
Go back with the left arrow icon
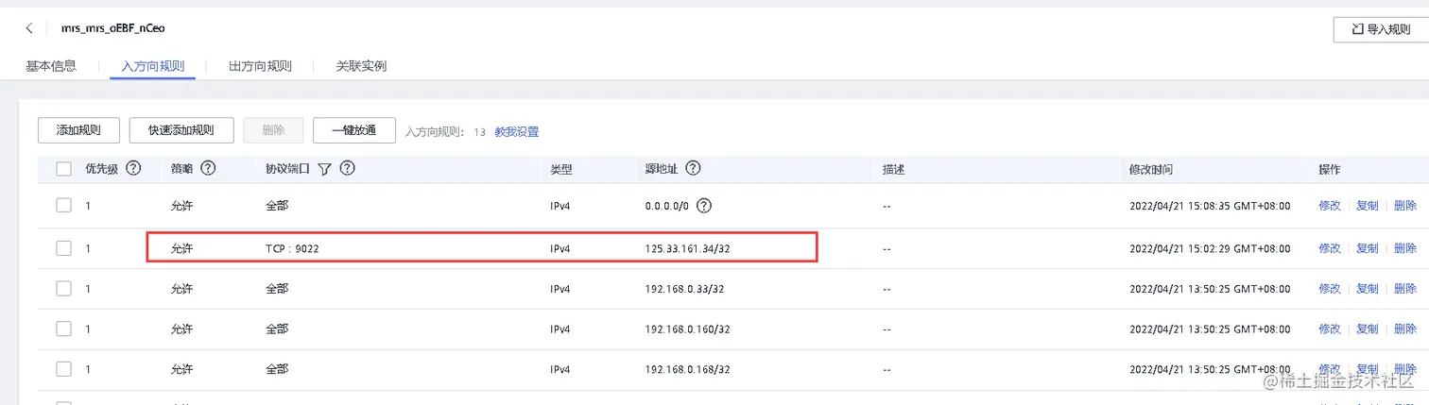click(x=29, y=28)
